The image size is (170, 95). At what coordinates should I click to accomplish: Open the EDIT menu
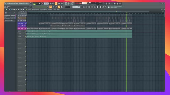click(x=8, y=3)
